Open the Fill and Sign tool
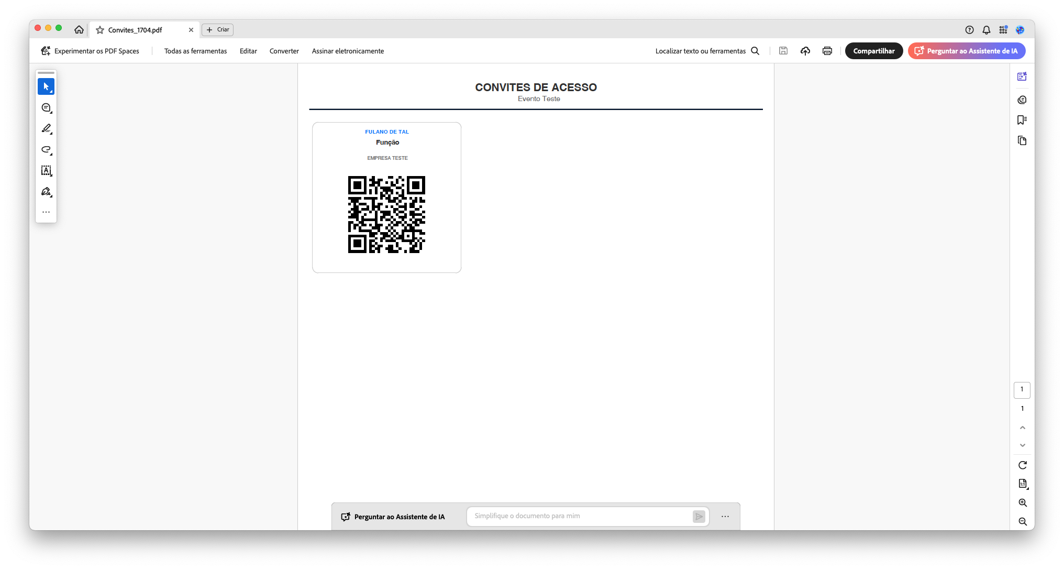Viewport: 1064px width, 569px height. (46, 191)
